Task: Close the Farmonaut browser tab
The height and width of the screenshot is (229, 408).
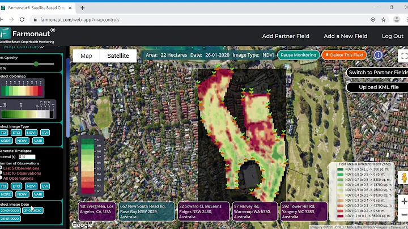Action: tap(70, 8)
